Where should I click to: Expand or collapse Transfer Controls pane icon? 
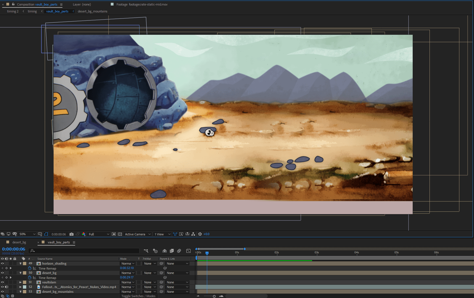[x=8, y=296]
